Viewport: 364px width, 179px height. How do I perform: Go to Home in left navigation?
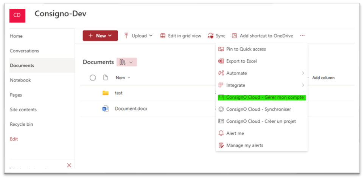tap(16, 36)
